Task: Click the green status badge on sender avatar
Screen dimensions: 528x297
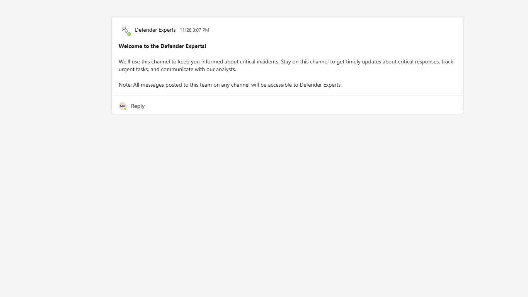Action: pyautogui.click(x=129, y=34)
